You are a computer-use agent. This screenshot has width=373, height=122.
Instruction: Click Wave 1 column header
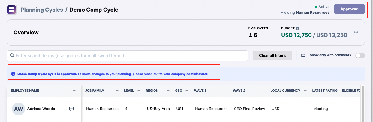[x=200, y=91]
